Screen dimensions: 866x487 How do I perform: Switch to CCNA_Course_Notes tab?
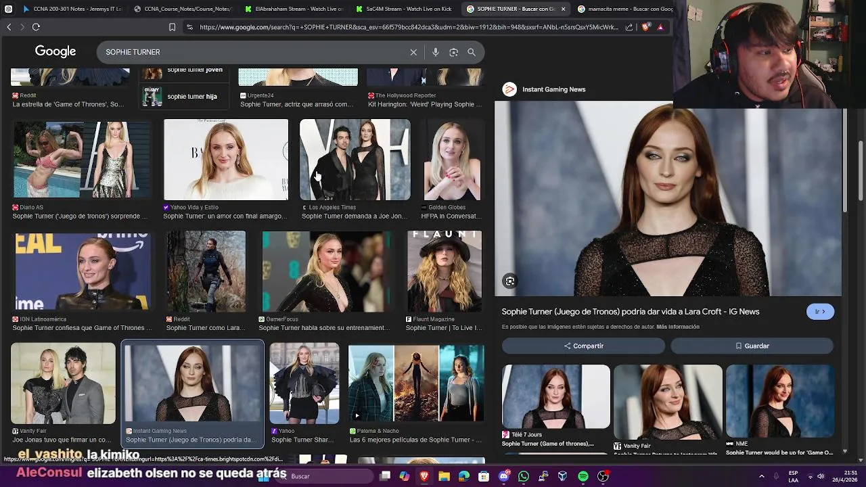[182, 9]
